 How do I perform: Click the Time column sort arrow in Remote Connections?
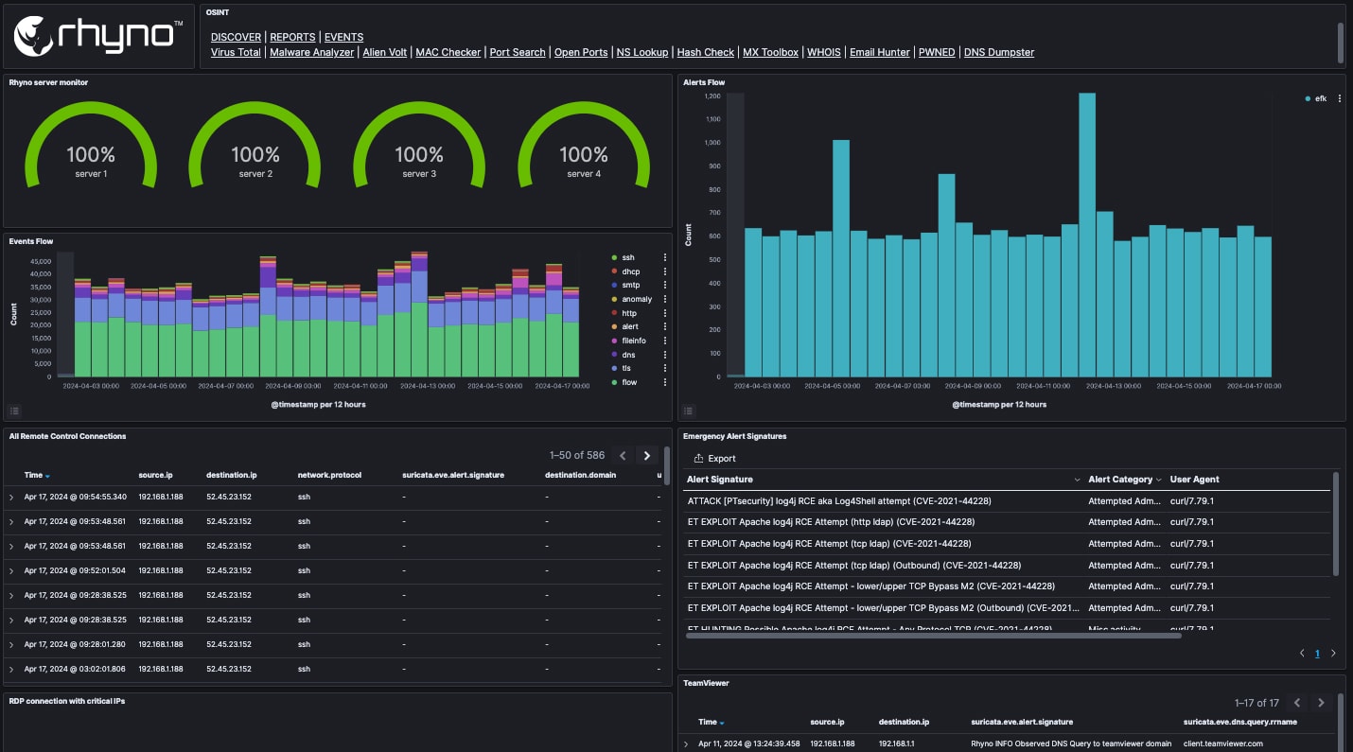tap(47, 476)
